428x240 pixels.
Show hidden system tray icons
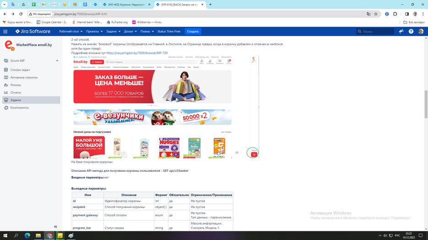click(x=379, y=235)
